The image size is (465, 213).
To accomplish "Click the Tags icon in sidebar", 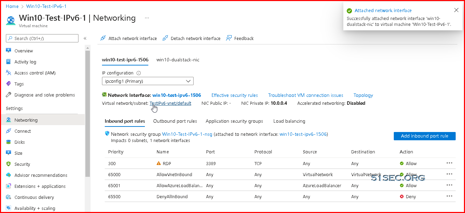I will pyautogui.click(x=9, y=84).
